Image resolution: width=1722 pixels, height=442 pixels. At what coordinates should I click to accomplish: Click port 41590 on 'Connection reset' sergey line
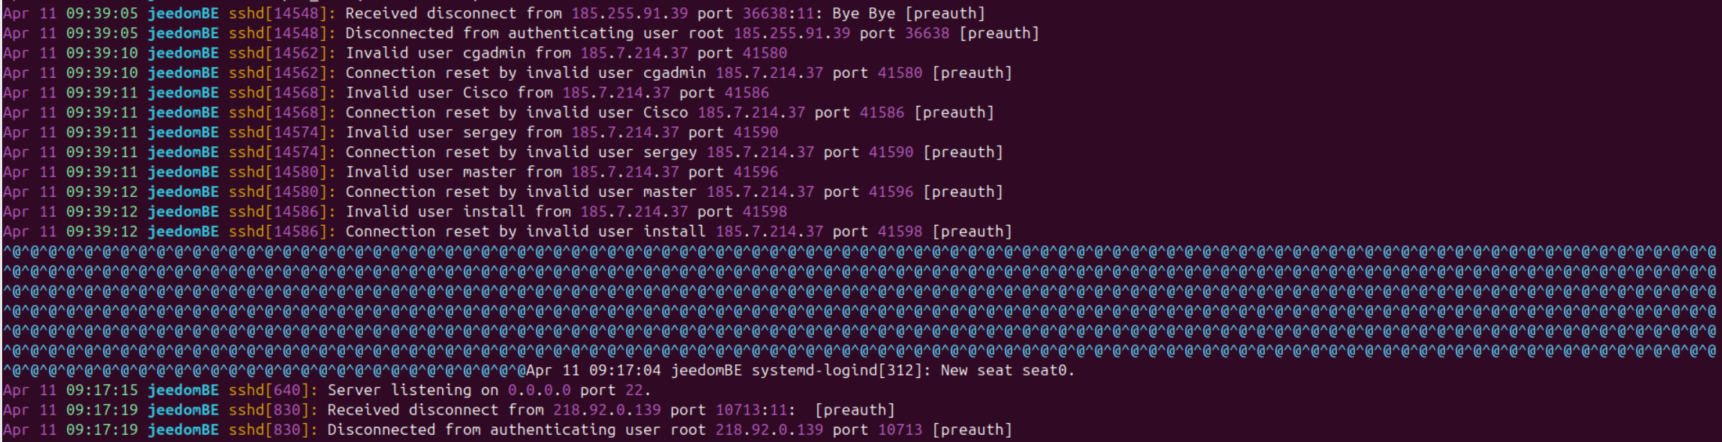[x=891, y=152]
